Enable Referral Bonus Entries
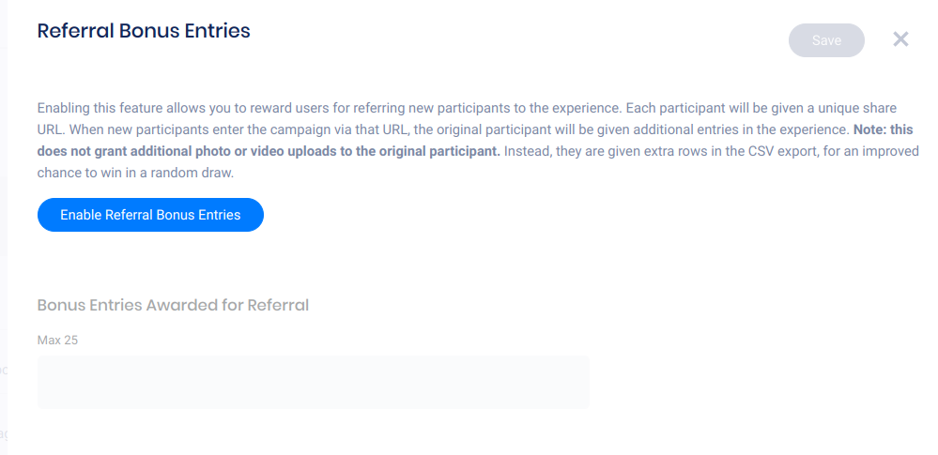Viewport: 938px width, 455px height. (x=150, y=215)
